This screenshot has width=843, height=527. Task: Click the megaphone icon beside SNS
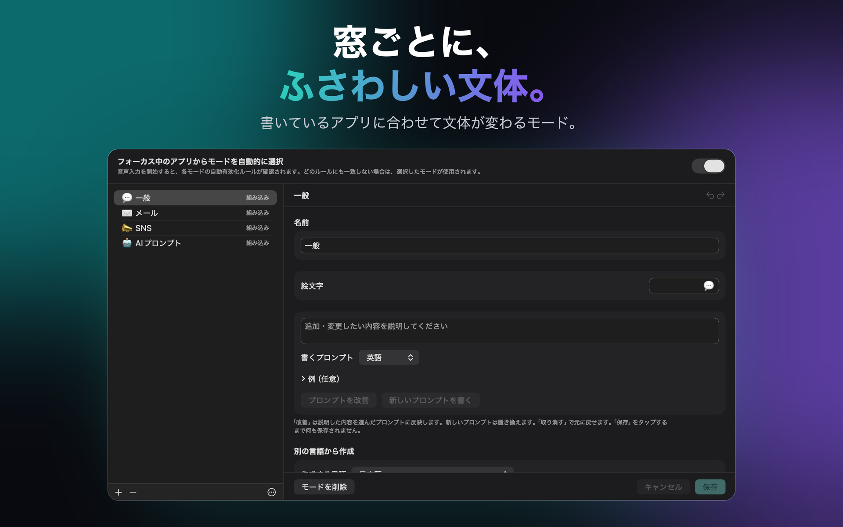tap(127, 228)
